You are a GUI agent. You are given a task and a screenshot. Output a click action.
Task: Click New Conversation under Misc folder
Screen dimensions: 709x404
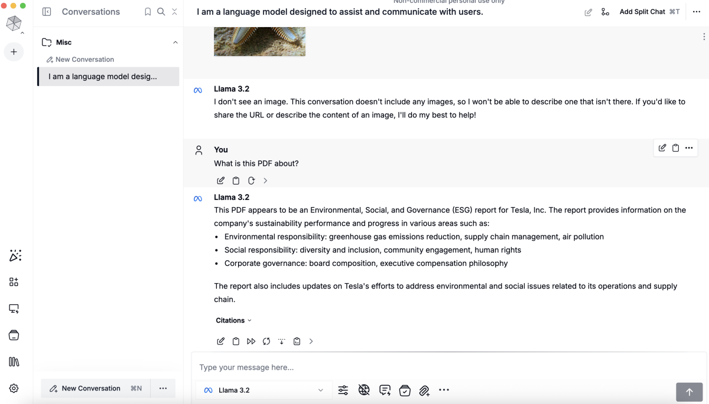pos(80,60)
